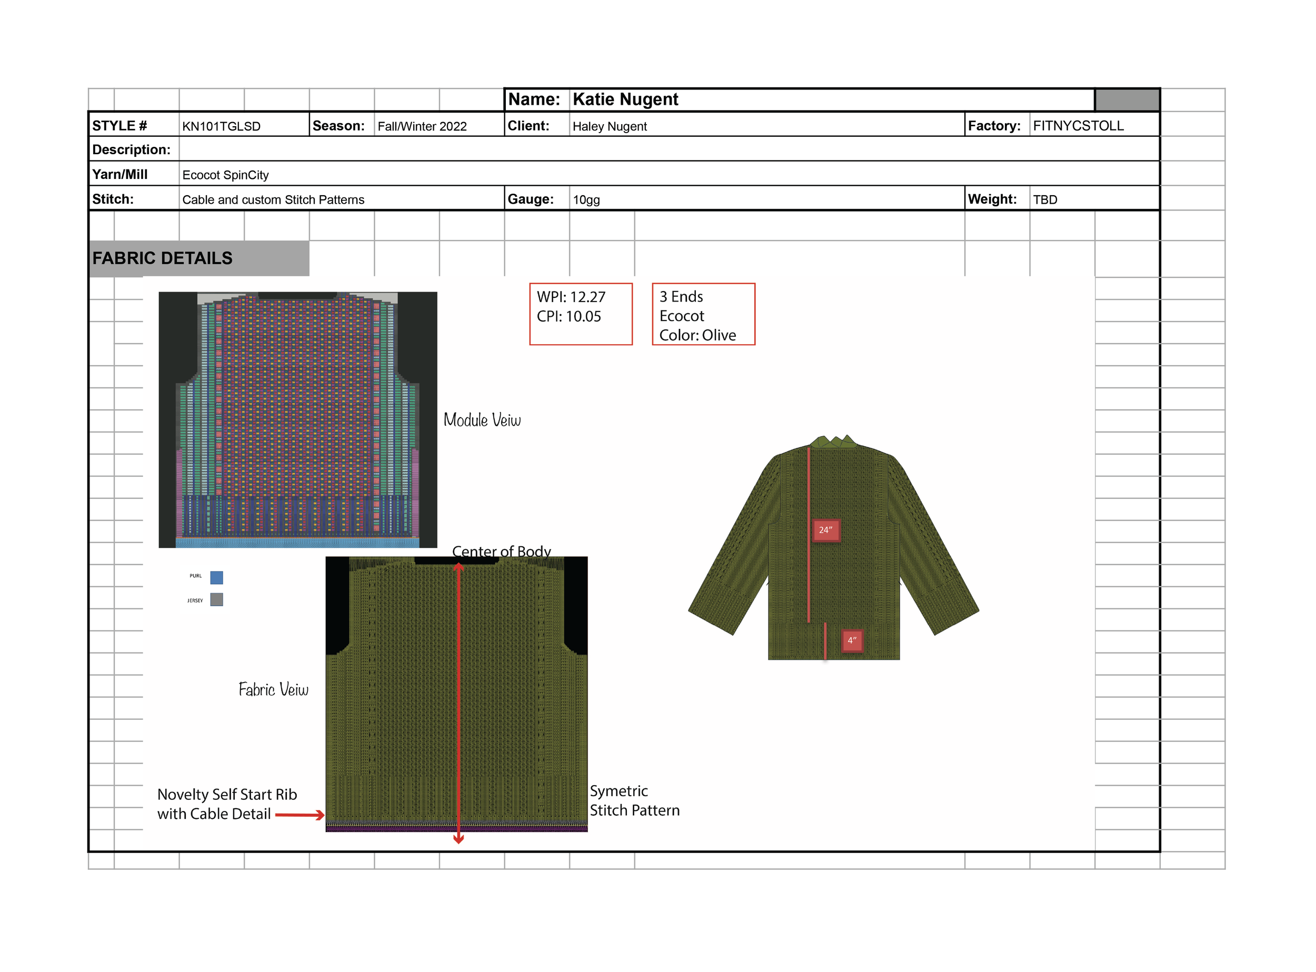The image size is (1316, 972).
Task: Select the Module View knit diagram
Action: point(298,419)
